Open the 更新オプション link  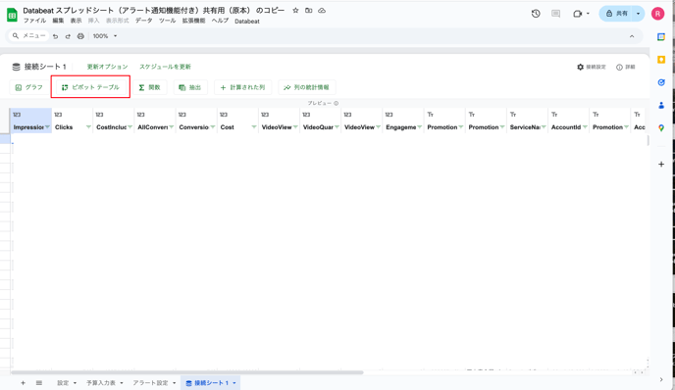point(107,67)
